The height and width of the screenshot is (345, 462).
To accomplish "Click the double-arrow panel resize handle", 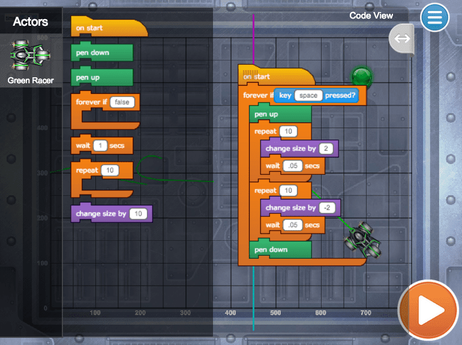I will click(x=401, y=39).
